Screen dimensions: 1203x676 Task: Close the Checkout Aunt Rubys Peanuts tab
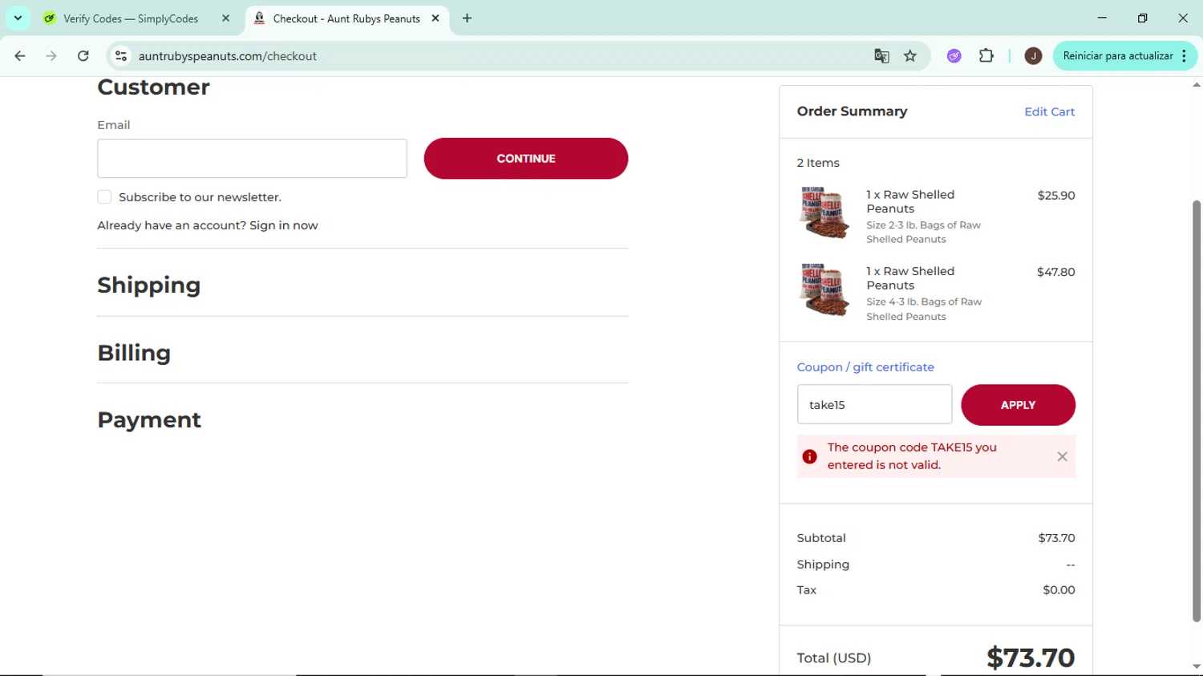(x=435, y=18)
